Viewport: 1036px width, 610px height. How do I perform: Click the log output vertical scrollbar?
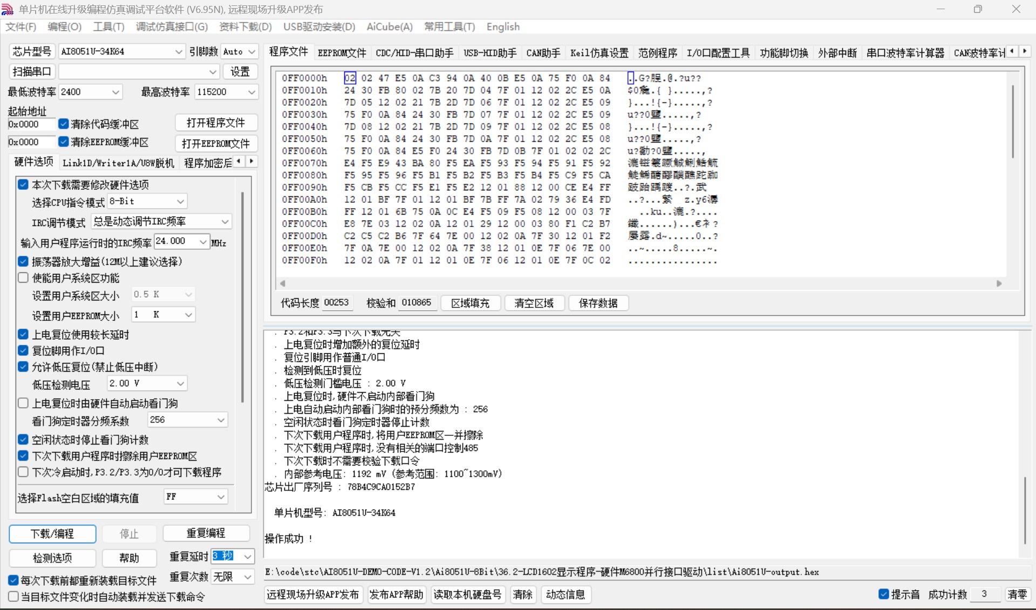[x=1025, y=510]
